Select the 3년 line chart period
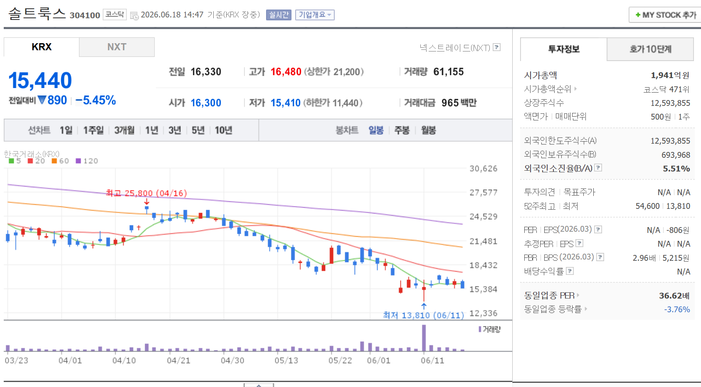Screen dimensions: 701x387 coord(175,130)
